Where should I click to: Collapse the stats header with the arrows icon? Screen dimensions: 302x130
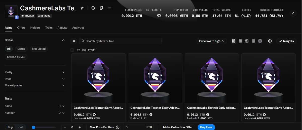click(x=293, y=14)
